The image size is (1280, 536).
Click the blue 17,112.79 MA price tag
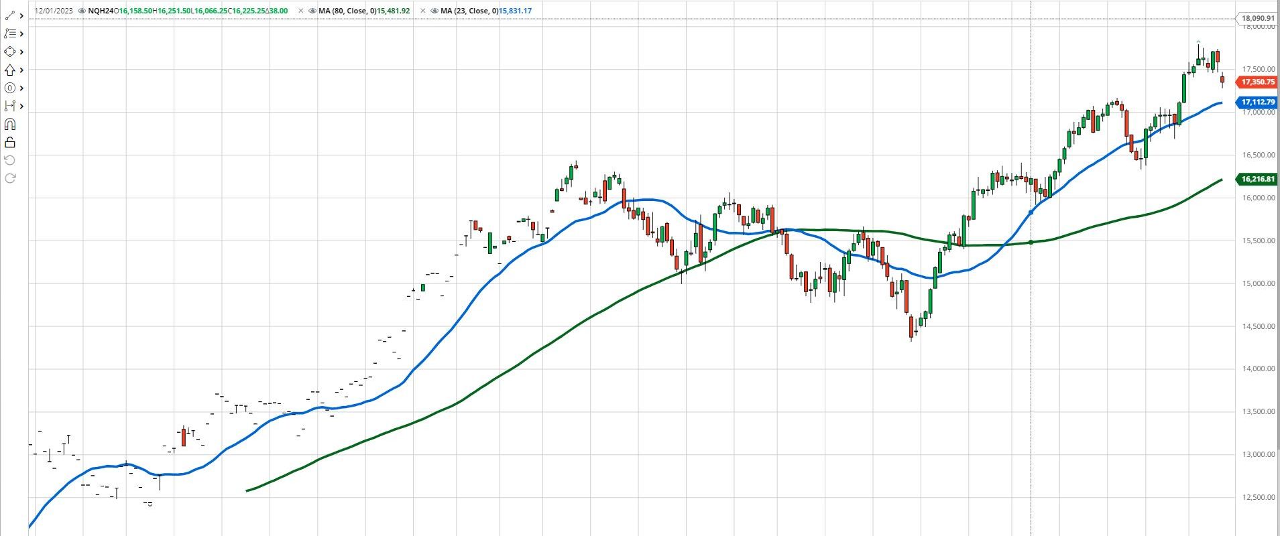tap(1257, 102)
